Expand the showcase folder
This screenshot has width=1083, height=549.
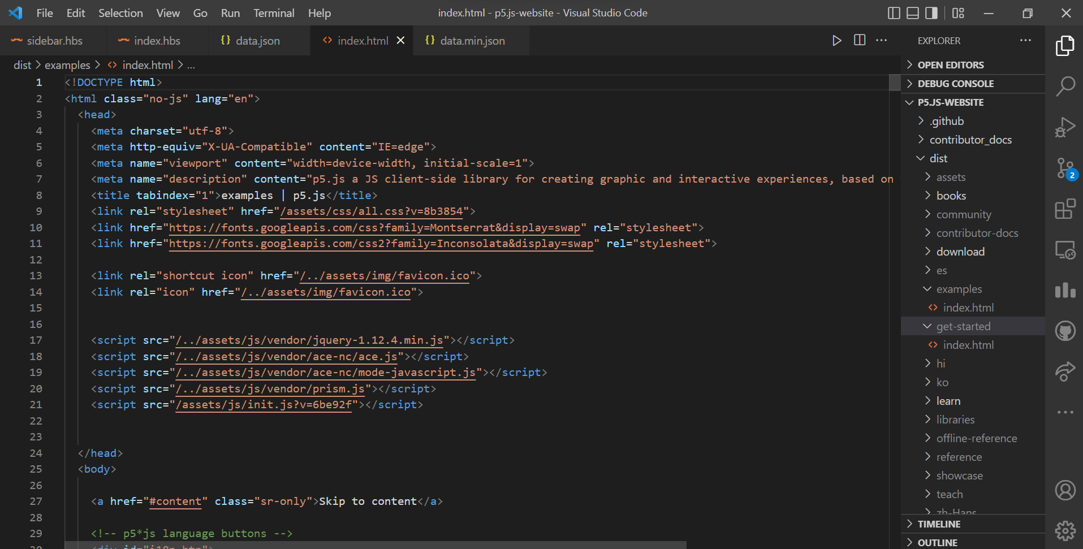tap(973, 475)
